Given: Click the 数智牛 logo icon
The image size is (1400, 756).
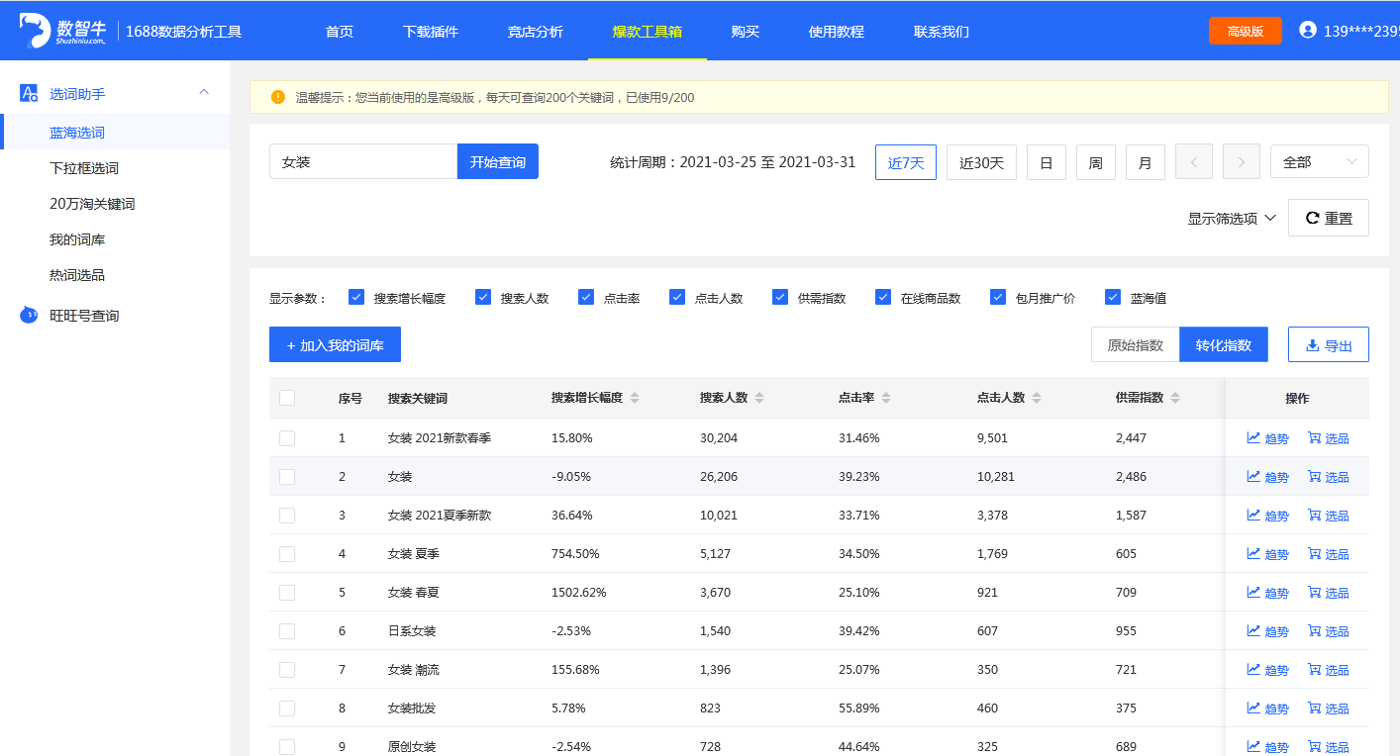Looking at the screenshot, I should (35, 30).
